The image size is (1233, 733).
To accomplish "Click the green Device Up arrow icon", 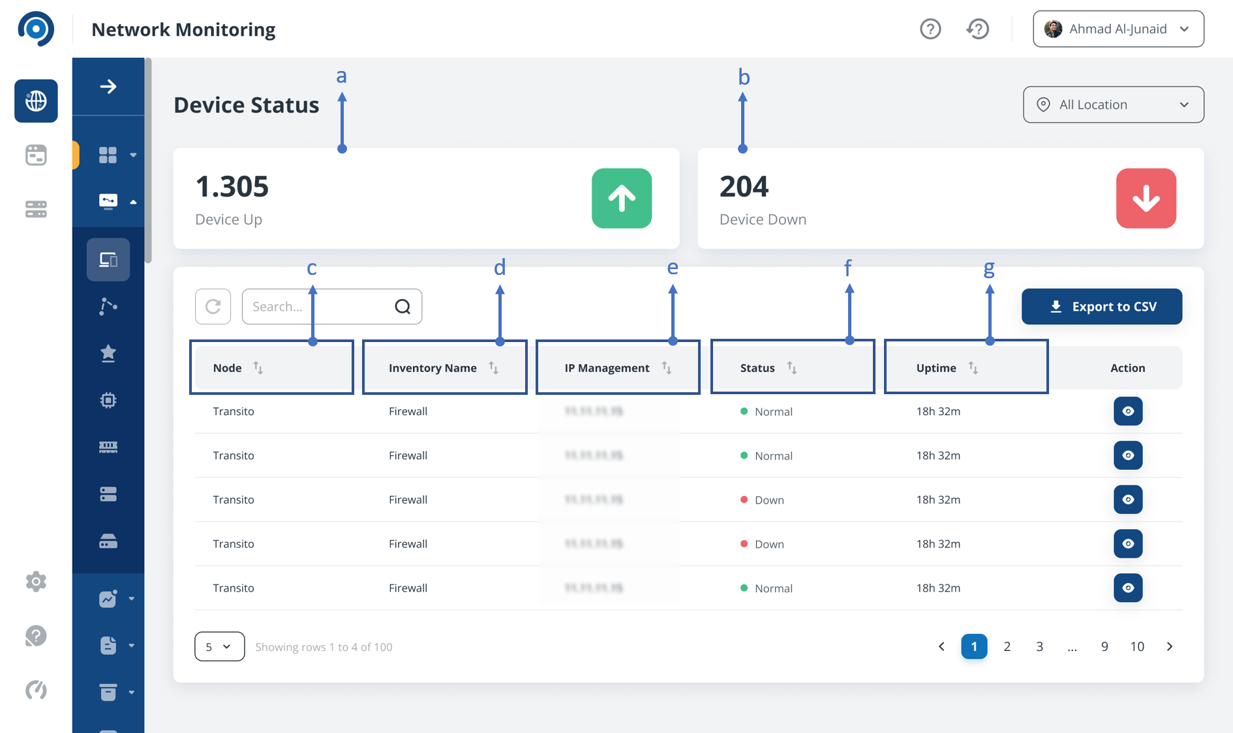I will [621, 198].
